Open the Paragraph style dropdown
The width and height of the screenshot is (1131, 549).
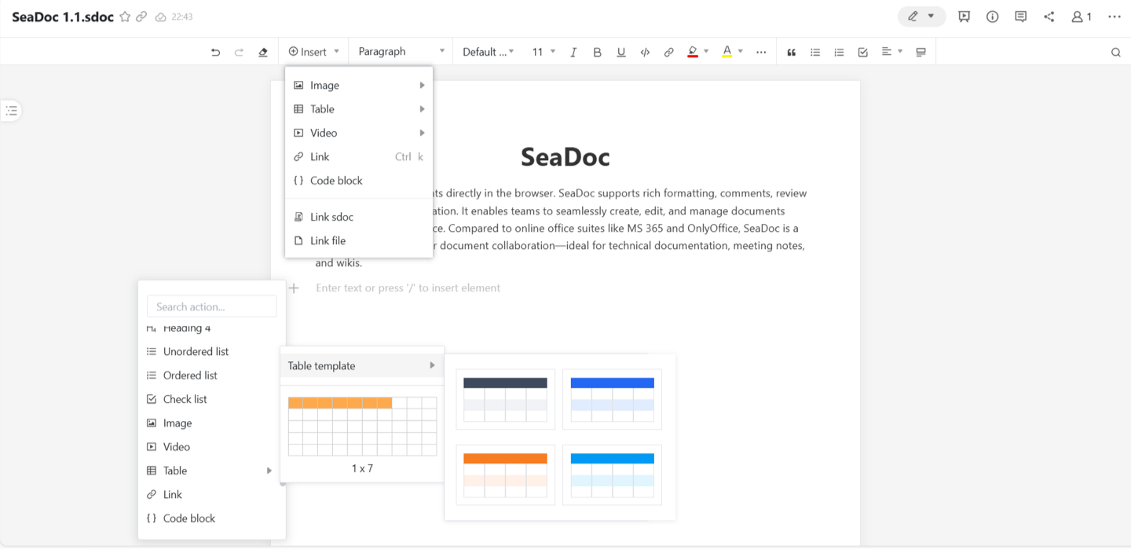pos(401,52)
